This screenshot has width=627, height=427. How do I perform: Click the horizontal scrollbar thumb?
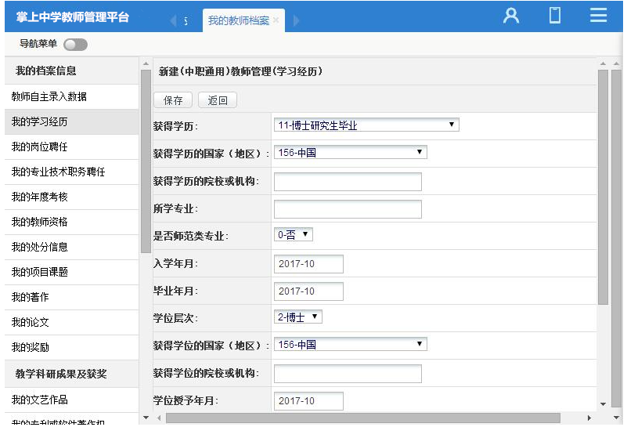[362, 418]
